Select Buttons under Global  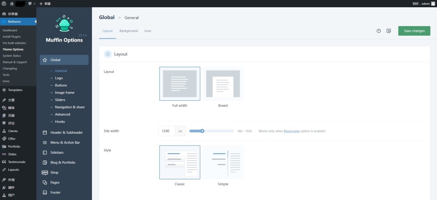point(61,85)
